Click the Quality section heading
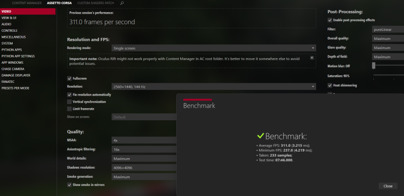This screenshot has height=196, width=404. (x=75, y=132)
